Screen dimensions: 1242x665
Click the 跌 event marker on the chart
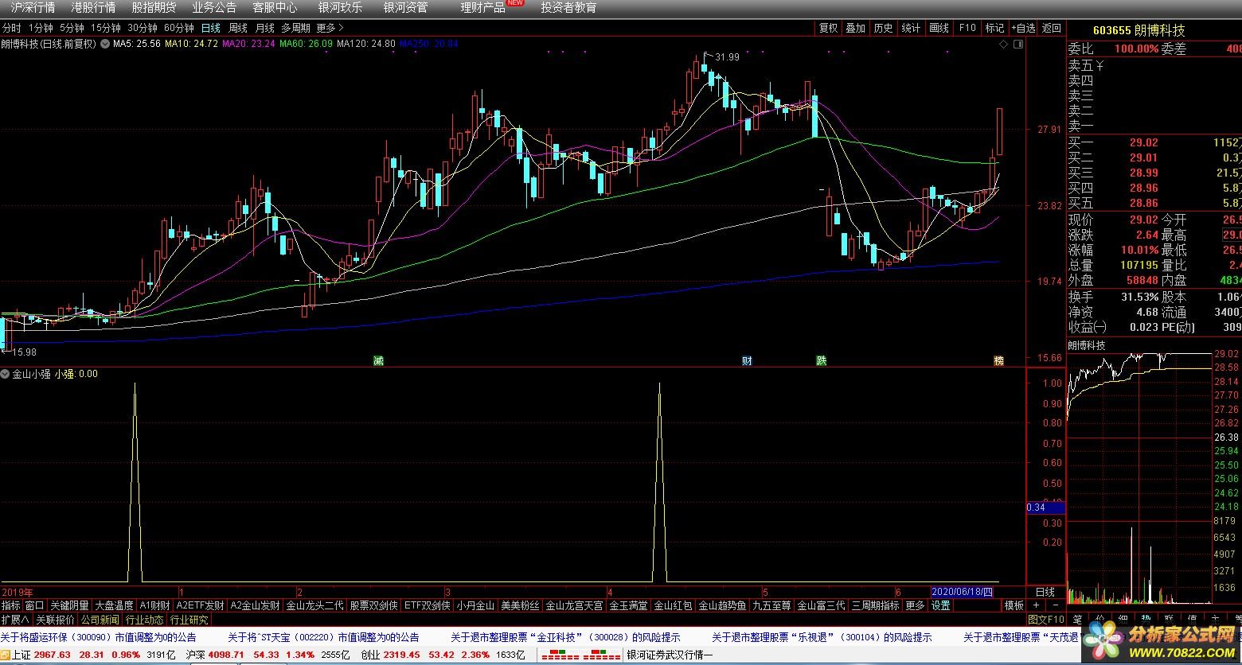pos(821,360)
